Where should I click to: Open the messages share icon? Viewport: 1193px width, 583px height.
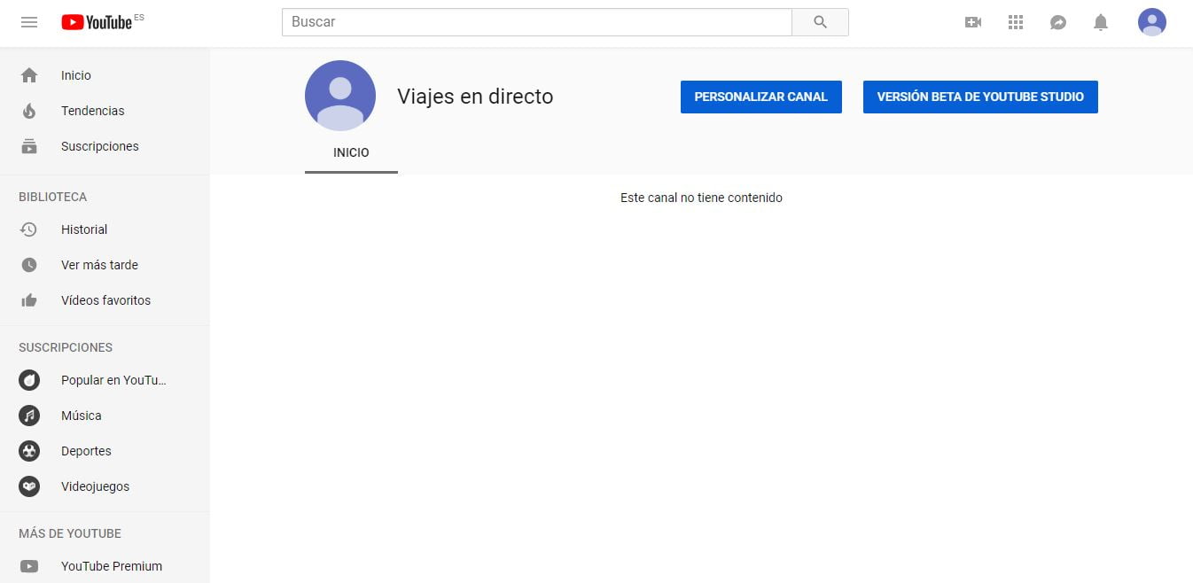pos(1058,22)
